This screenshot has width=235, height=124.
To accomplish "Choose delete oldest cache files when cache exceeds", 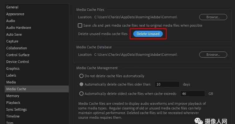I will coord(81,94).
